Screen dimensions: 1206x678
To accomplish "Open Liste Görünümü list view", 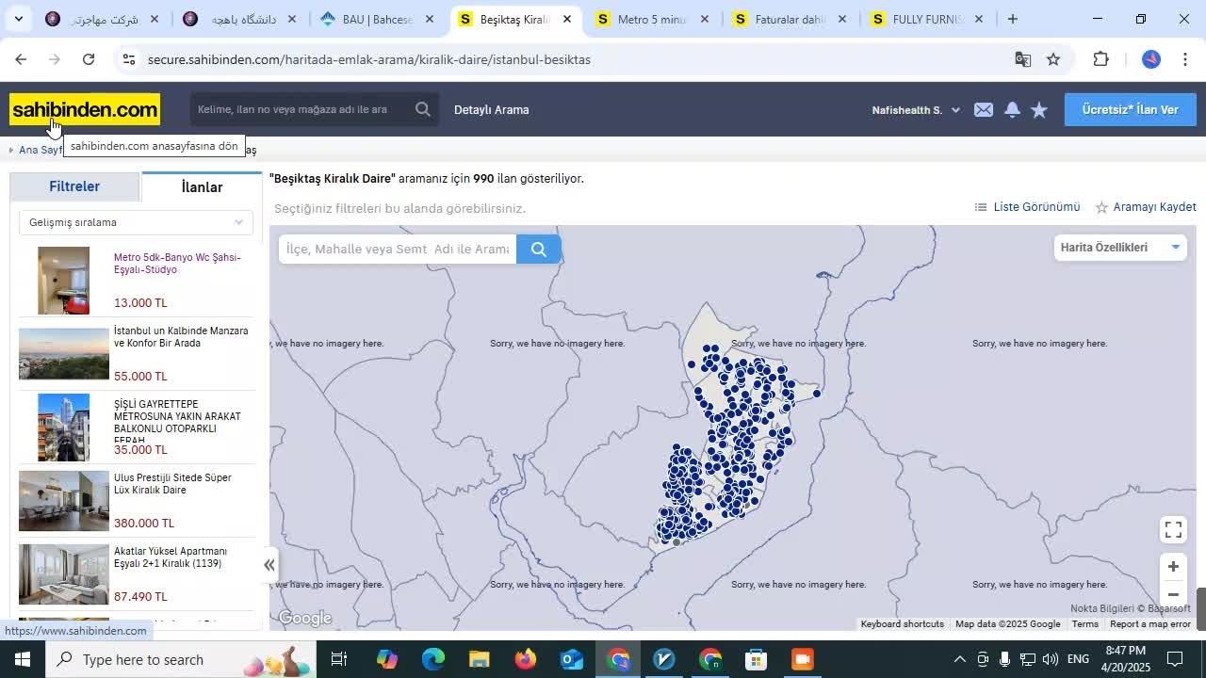I will pos(1027,207).
